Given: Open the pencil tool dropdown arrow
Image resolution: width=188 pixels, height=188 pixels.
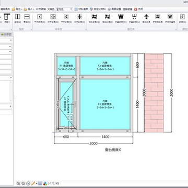Looking at the screenshot, I should click(37, 183).
